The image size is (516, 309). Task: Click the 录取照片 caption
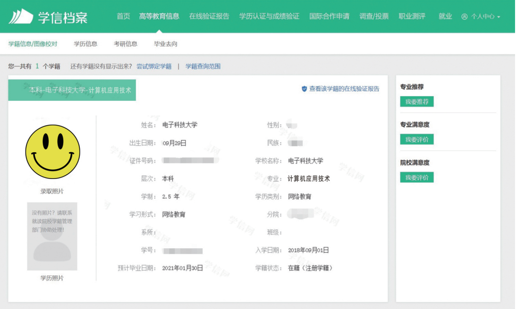click(x=52, y=191)
